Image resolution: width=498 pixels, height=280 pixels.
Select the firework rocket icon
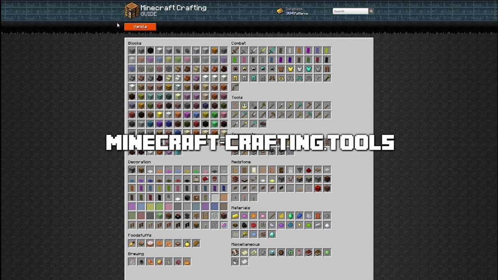[300, 253]
